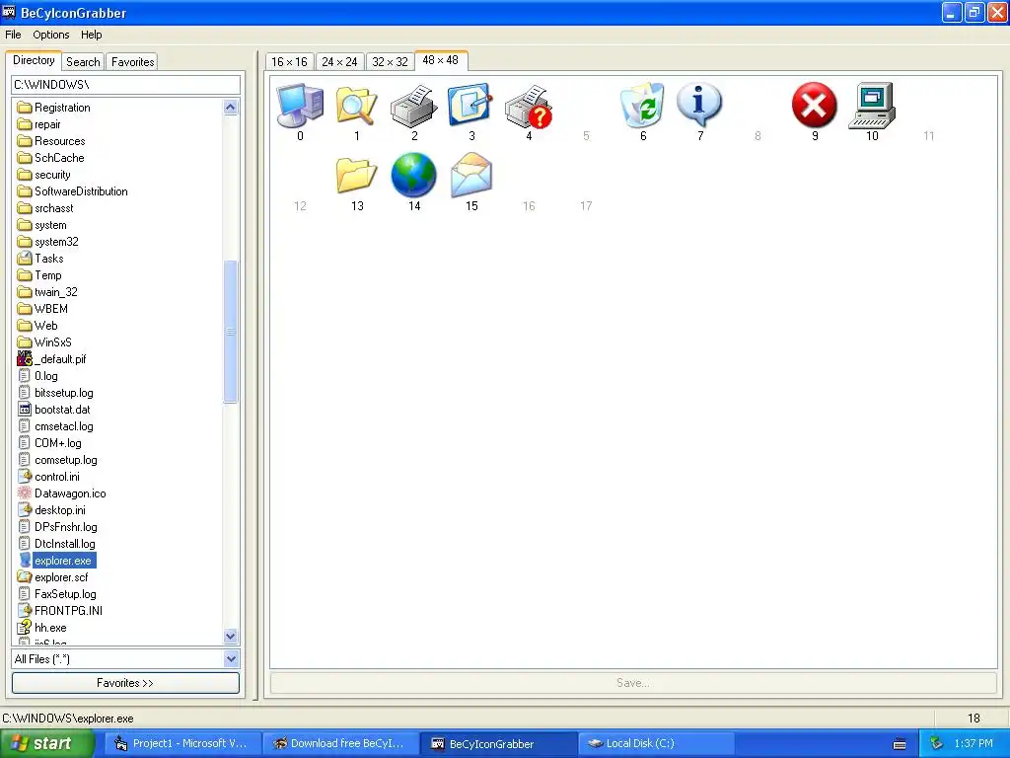This screenshot has height=758, width=1010.
Task: Show icons in 16 x 16 size
Action: click(x=289, y=62)
